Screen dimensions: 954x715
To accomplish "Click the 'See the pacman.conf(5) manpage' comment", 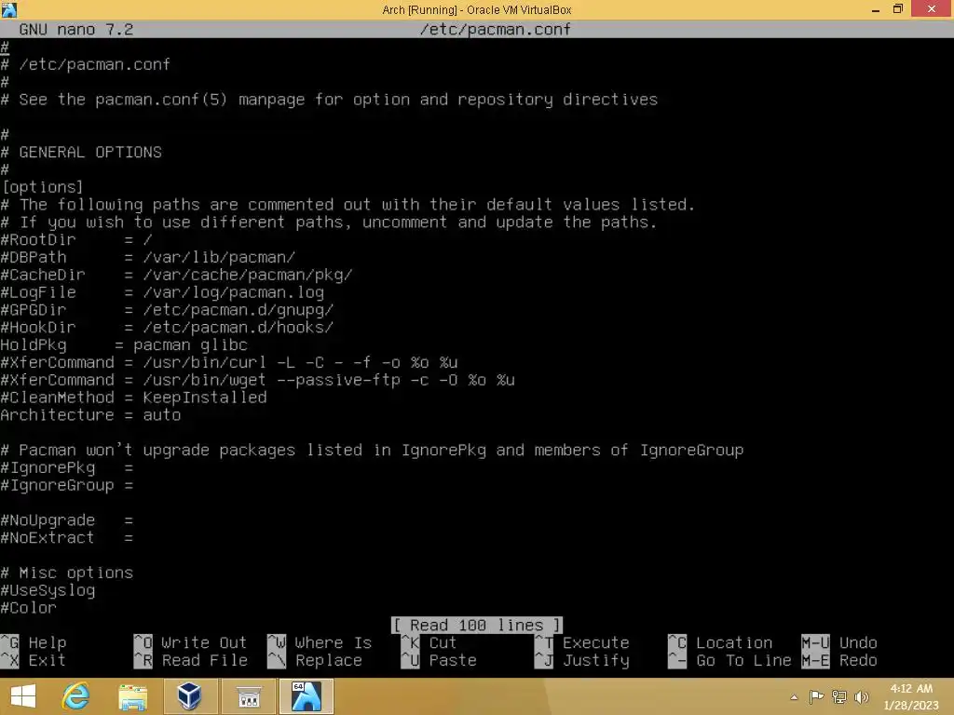I will 329,100.
